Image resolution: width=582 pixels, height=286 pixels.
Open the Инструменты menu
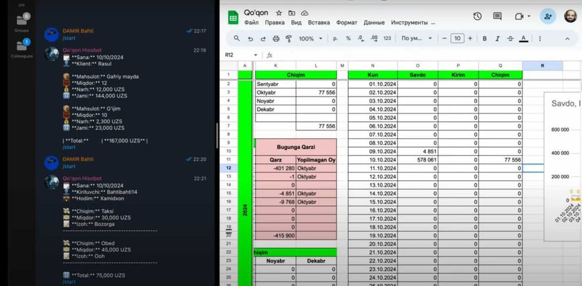click(409, 23)
